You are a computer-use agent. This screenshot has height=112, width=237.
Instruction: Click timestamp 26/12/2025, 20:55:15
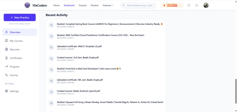(x=66, y=60)
